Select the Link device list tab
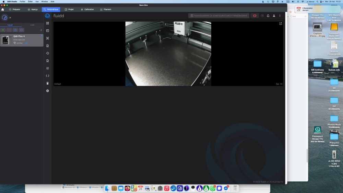The image size is (343, 193). coord(32,25)
